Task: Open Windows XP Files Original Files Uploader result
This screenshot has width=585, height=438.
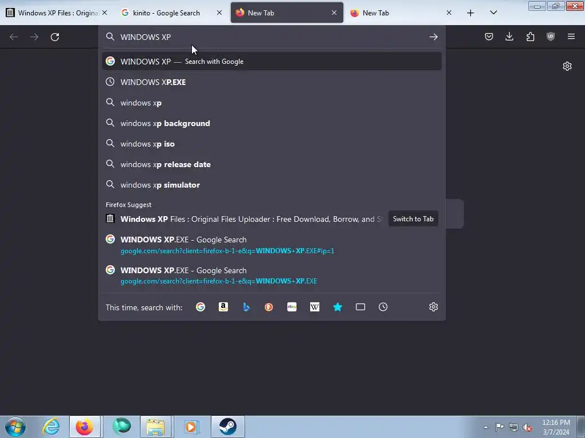Action: 245,219
